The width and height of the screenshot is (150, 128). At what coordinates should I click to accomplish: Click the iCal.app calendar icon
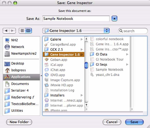click(46, 65)
